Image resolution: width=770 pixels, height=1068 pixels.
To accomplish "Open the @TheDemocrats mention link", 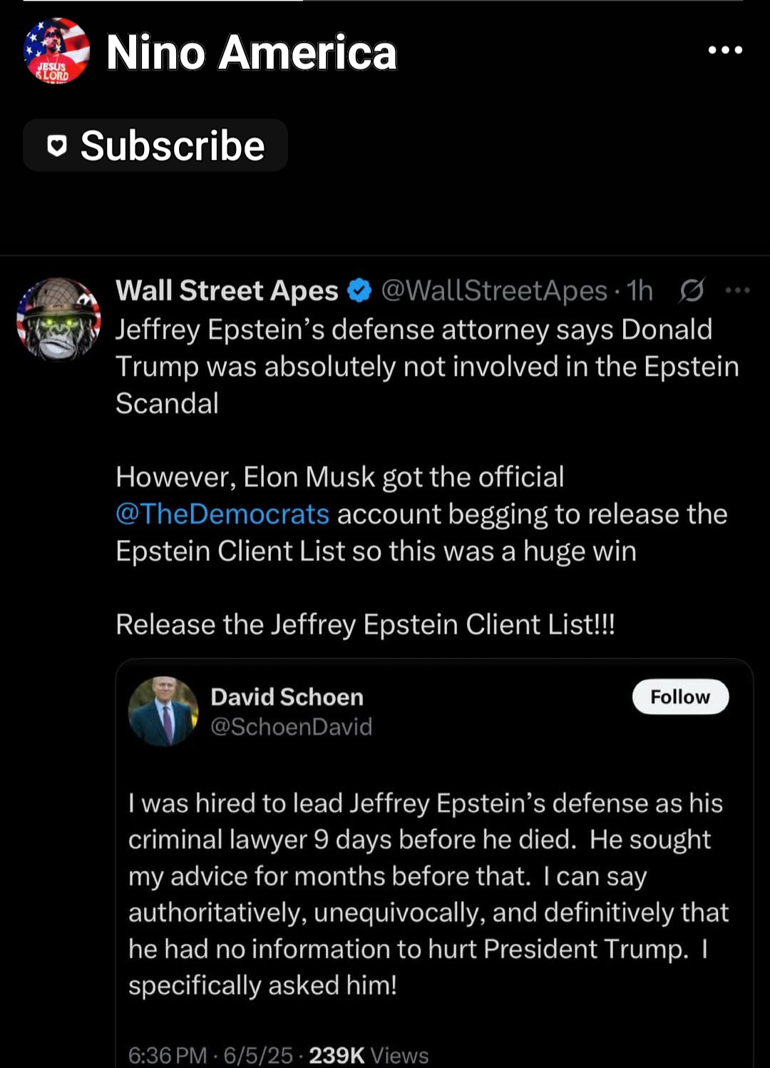I will [222, 514].
